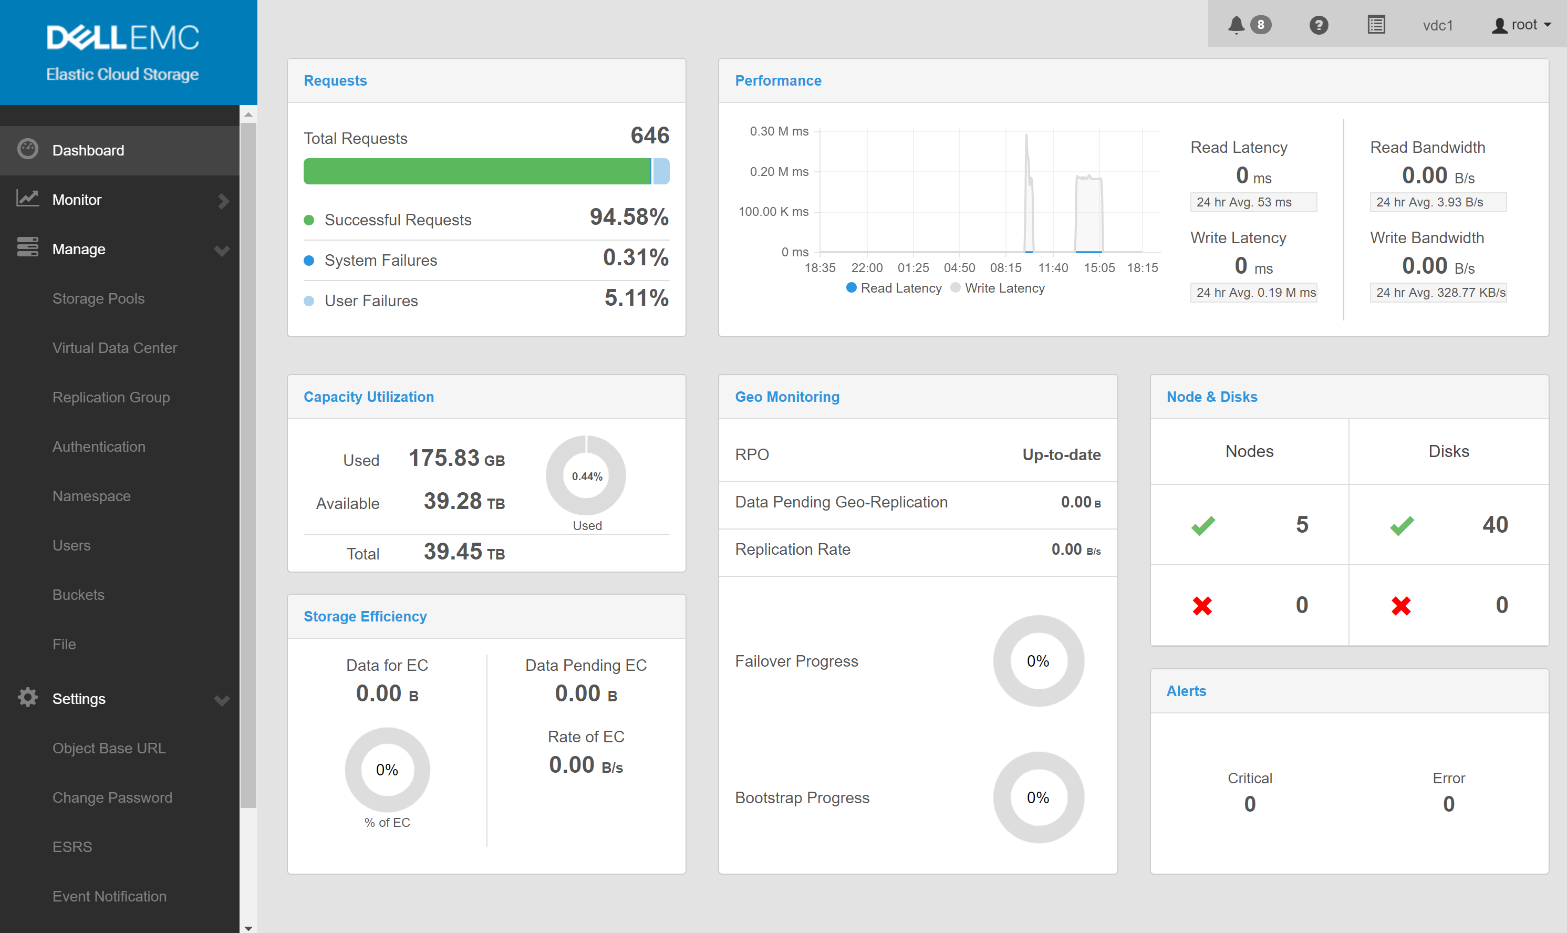Open the Alerts panel link
The image size is (1567, 933).
[1186, 691]
